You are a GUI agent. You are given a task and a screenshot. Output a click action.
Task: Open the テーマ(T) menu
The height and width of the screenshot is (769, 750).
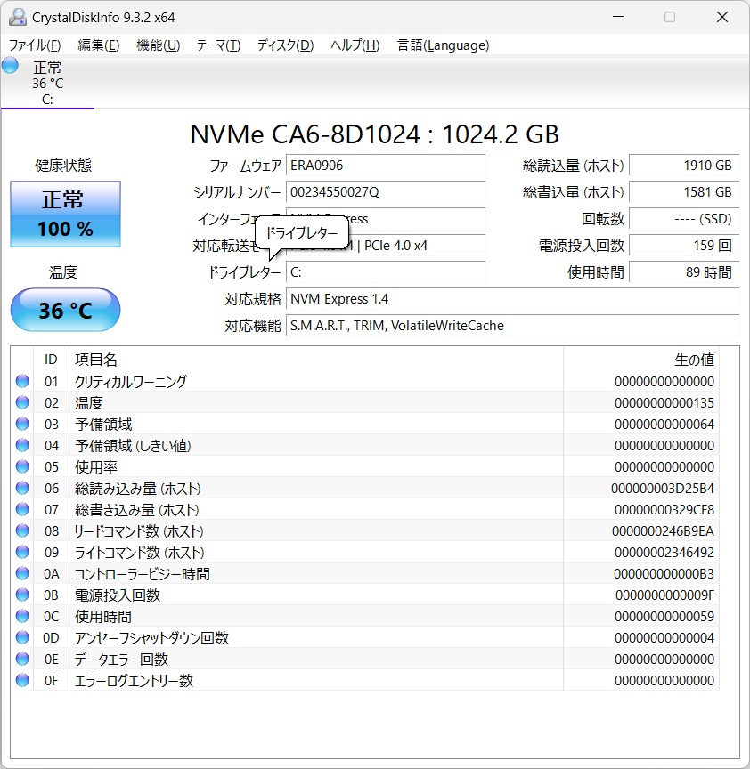(218, 45)
